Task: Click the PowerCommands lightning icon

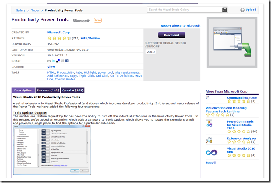Action: [x=209, y=123]
